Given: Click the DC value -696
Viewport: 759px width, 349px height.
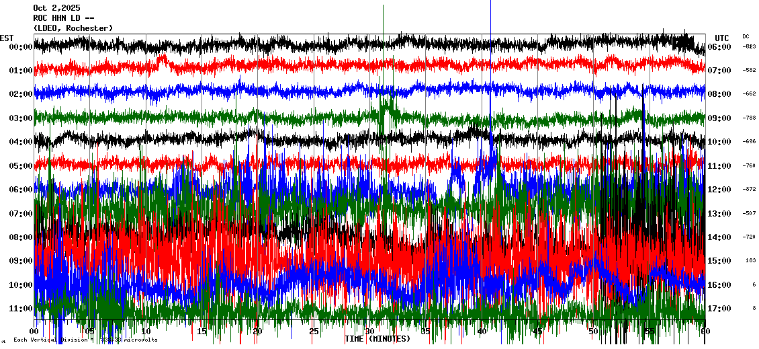Looking at the screenshot, I should tap(750, 142).
